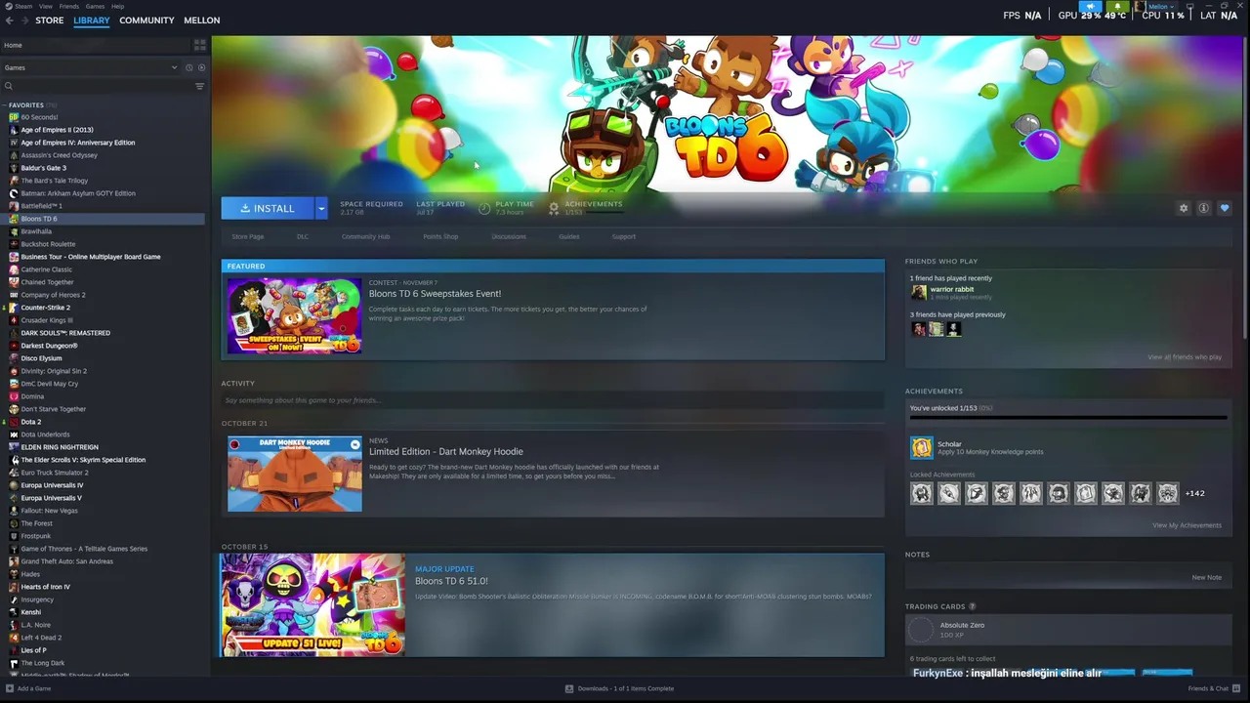Switch library to grid collections view
1250x703 pixels.
click(x=199, y=45)
